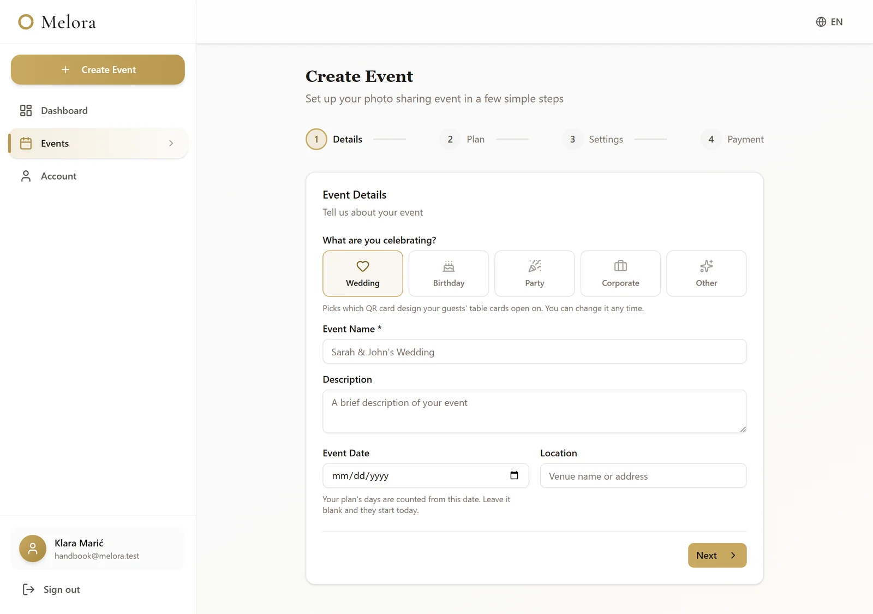Click the arrow icon in Next button
The image size is (873, 614).
(x=733, y=556)
